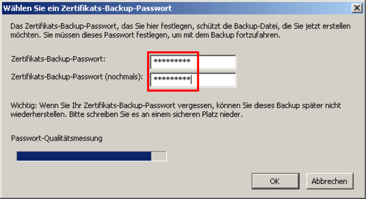Click the unfilled end of the quality meter
Screen dimensions: 366x199
pos(159,156)
